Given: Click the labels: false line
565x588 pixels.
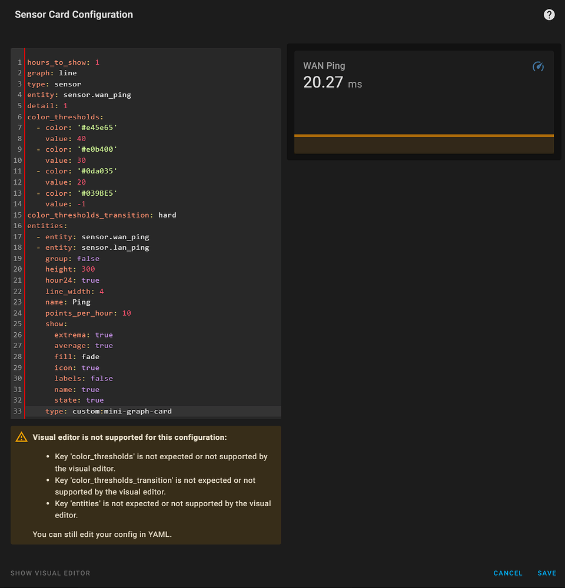Looking at the screenshot, I should click(x=84, y=378).
